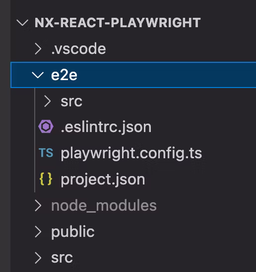Expand the root-level src folder chevron
Viewport: 256px width, 272px height.
[38, 258]
